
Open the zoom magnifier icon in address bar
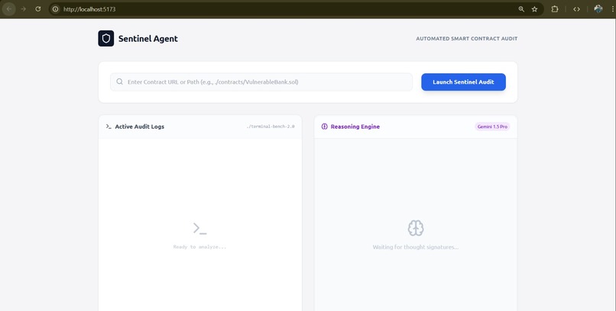(x=521, y=9)
